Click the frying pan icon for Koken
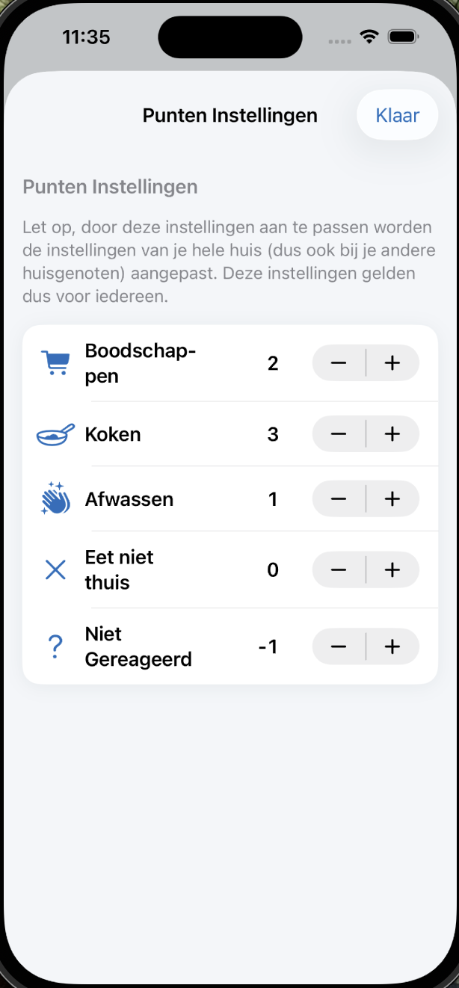The image size is (459, 988). coord(55,434)
